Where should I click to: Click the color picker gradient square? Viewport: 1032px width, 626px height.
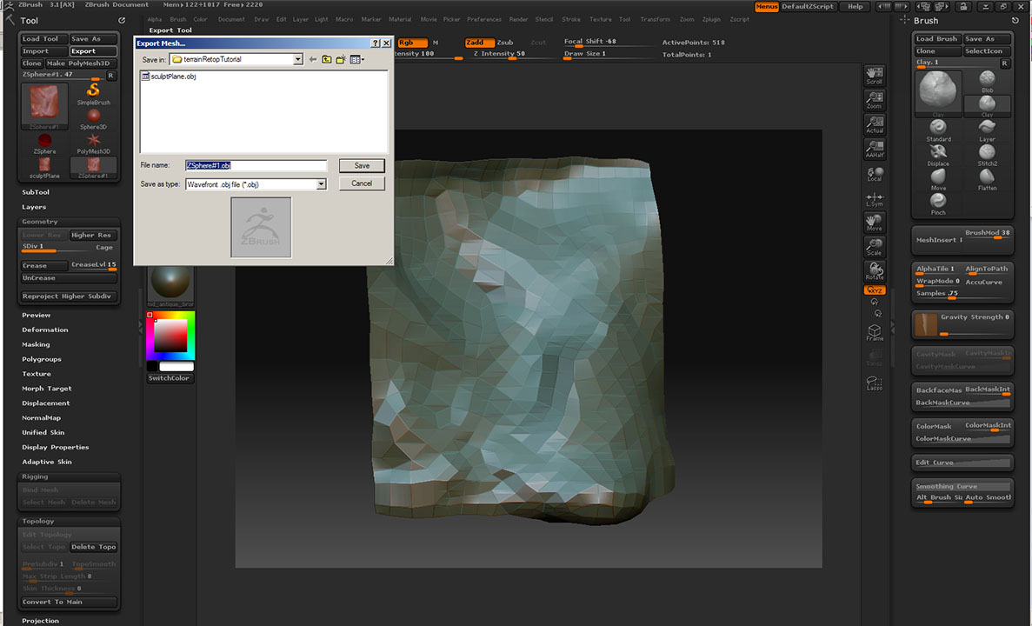(x=170, y=336)
